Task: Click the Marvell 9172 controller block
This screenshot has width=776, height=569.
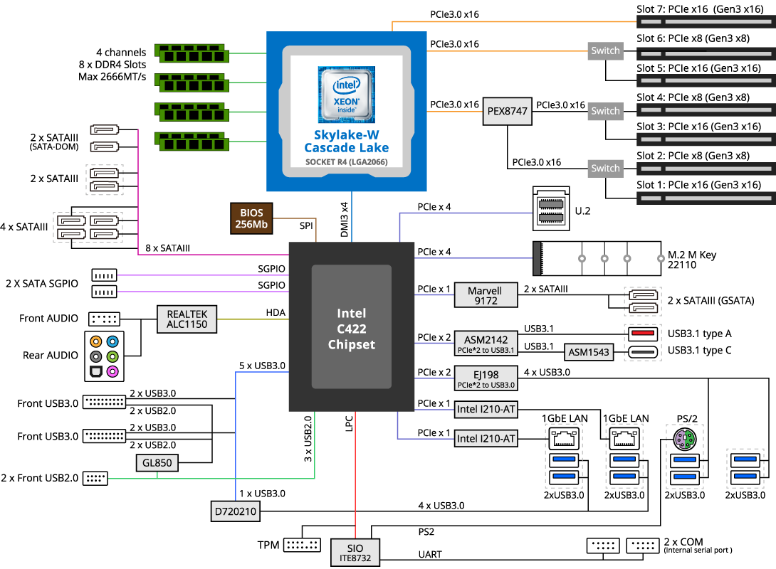Action: click(x=485, y=296)
